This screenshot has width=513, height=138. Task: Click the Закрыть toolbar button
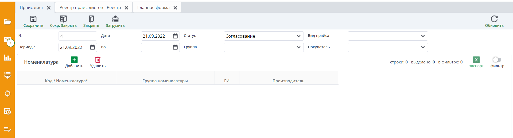91,19
